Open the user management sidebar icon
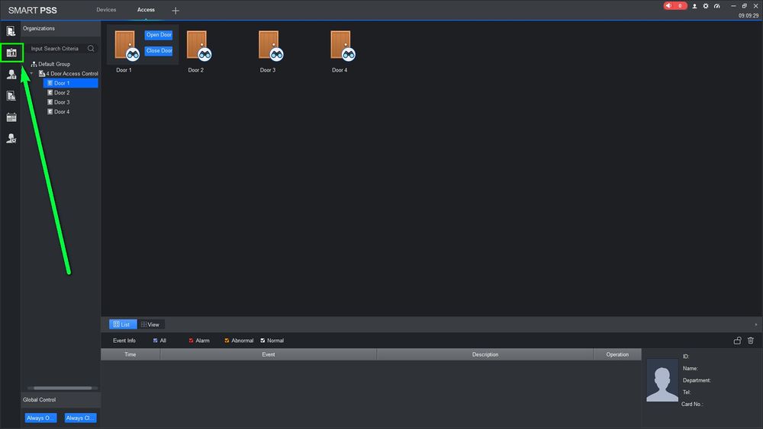This screenshot has height=429, width=763. 11,75
